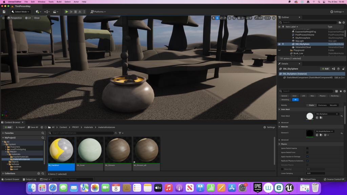The width and height of the screenshot is (347, 195).
Task: Filter Details by the Rendering category
Action: [334, 96]
